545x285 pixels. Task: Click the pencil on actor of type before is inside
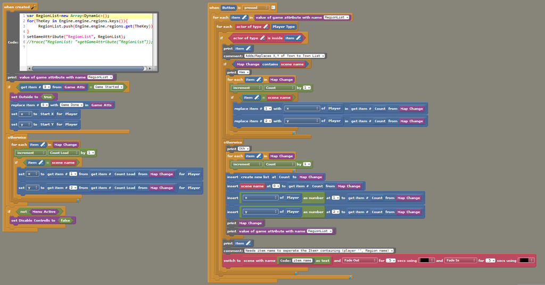pyautogui.click(x=262, y=38)
